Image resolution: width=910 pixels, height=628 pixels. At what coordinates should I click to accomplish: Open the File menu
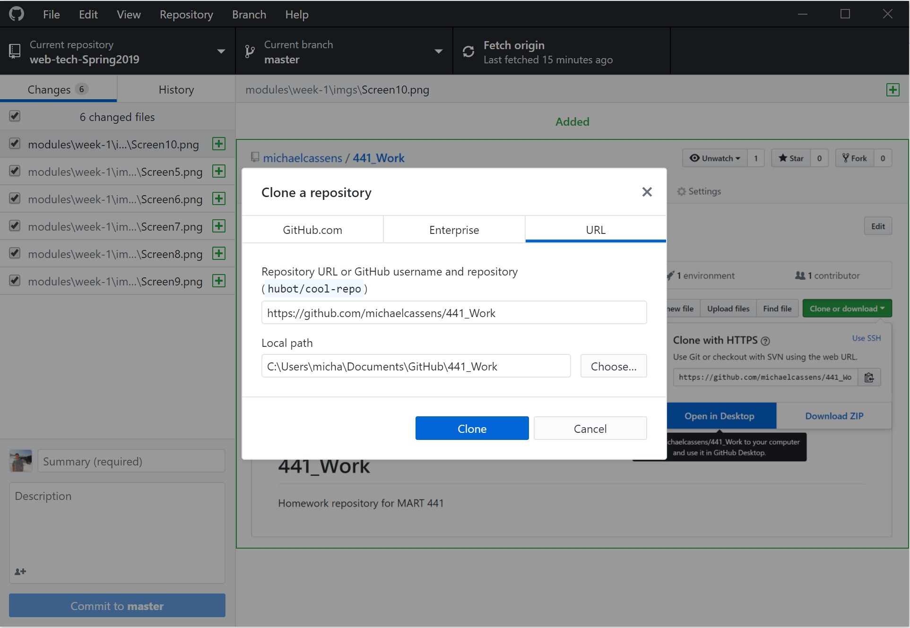(x=51, y=15)
